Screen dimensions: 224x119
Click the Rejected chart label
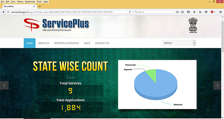(128, 70)
